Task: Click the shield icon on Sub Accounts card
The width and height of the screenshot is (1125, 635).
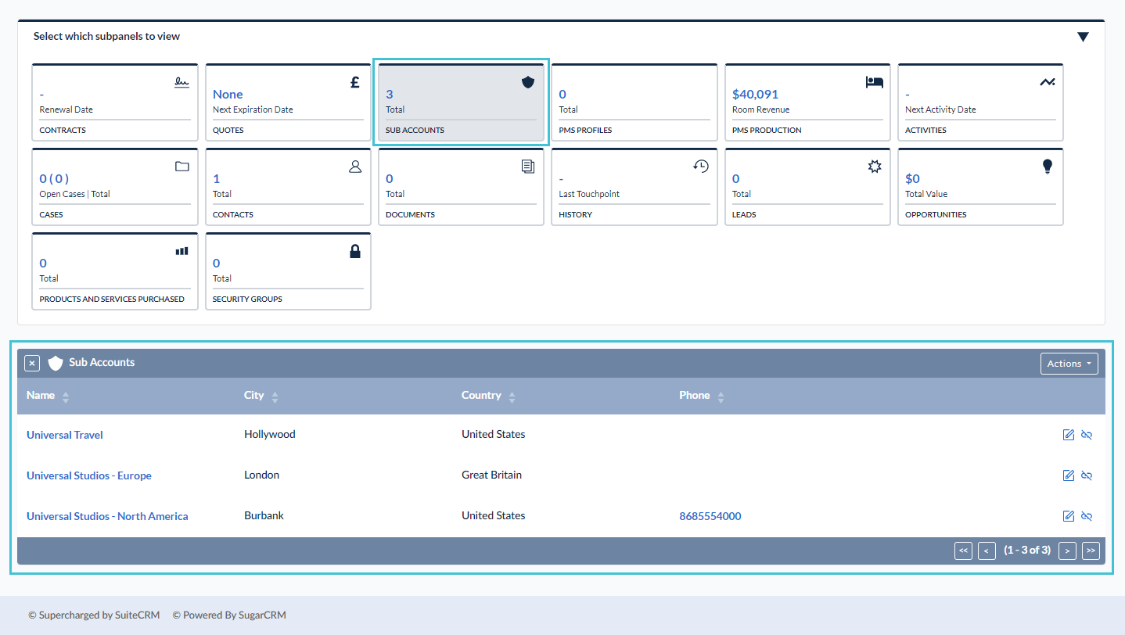Action: (x=528, y=82)
